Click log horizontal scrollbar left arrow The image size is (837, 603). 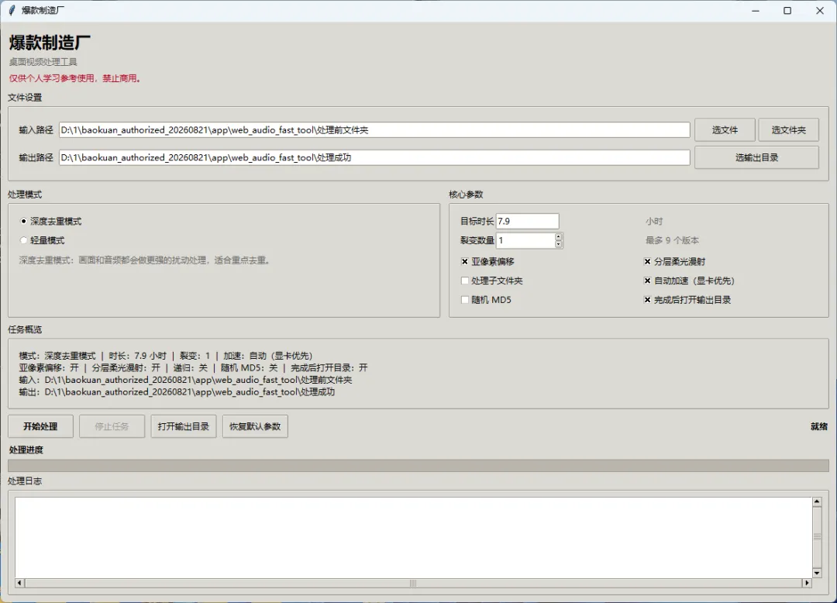click(x=19, y=584)
